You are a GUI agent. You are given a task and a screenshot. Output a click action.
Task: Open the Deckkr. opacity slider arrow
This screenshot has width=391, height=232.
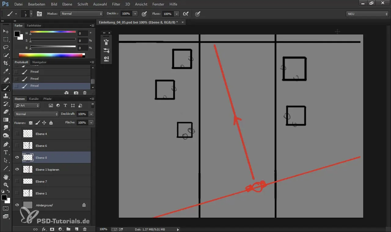(x=135, y=14)
